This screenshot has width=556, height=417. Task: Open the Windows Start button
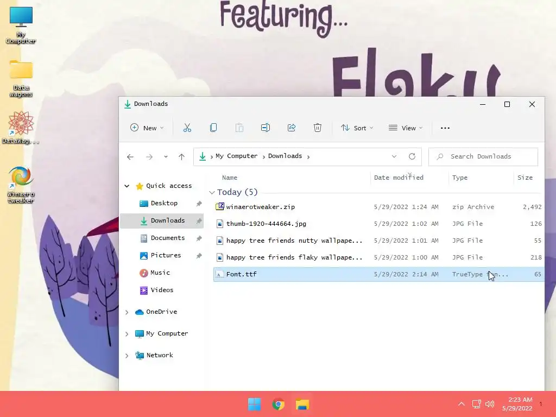254,404
